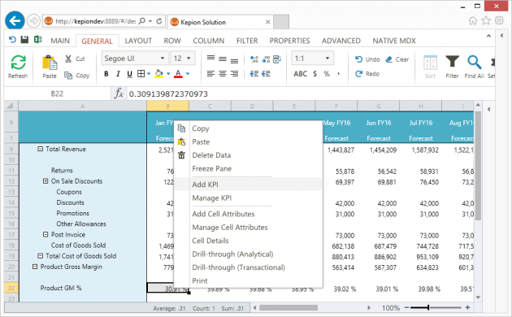Click the ABC text format button
512x317 pixels.
301,74
